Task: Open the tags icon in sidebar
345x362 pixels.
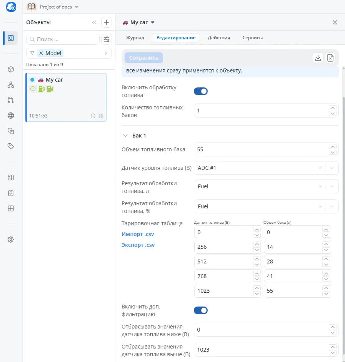Action: [x=11, y=146]
